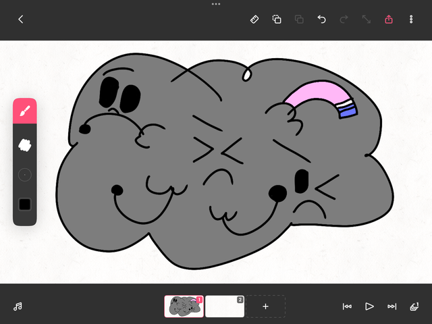Screen dimensions: 432x324
Task: Play the animation
Action: click(x=369, y=306)
